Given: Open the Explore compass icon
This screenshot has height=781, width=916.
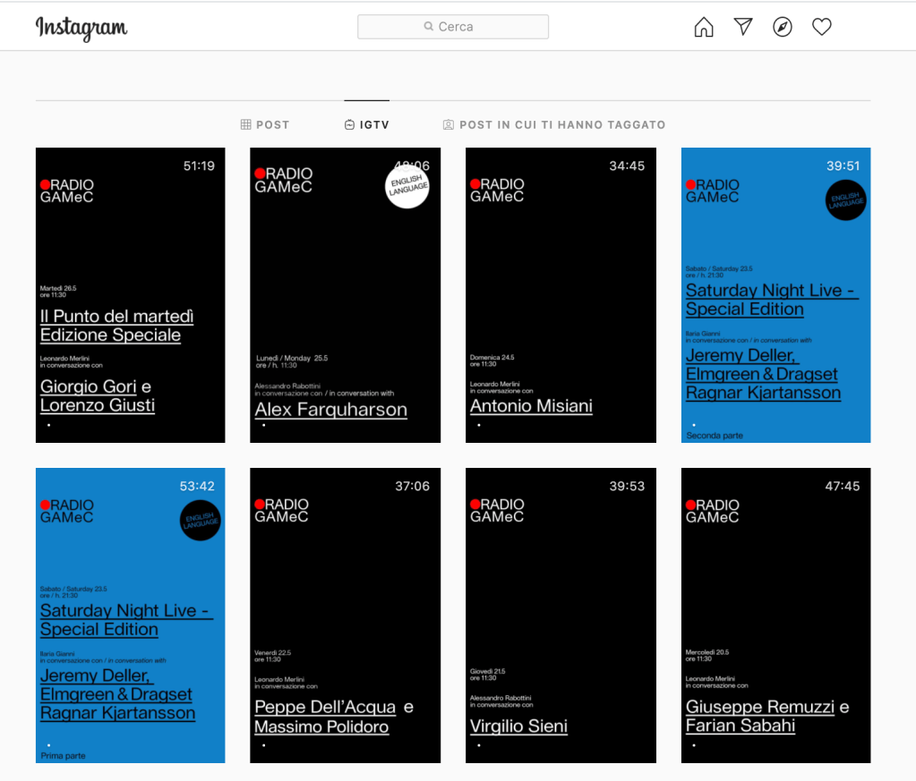Looking at the screenshot, I should 783,28.
